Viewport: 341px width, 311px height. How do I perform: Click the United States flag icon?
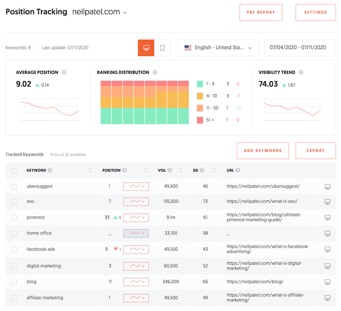(x=188, y=48)
